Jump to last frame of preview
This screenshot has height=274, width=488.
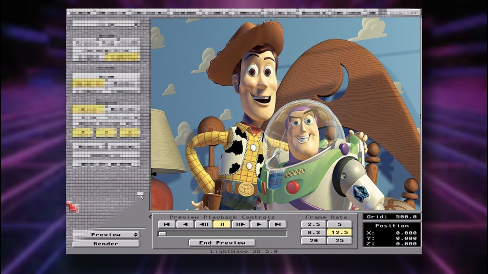pyautogui.click(x=278, y=225)
